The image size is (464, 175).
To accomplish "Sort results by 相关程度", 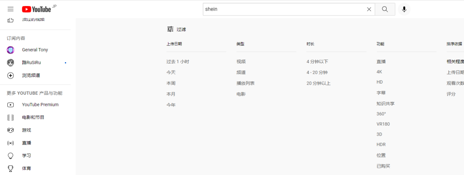I will [455, 62].
